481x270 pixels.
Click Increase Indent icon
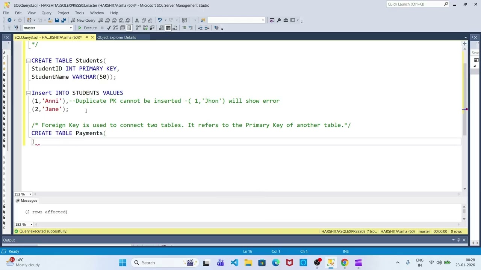coord(207,28)
